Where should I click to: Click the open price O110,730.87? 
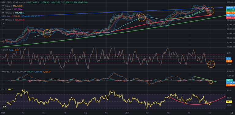[32, 2]
